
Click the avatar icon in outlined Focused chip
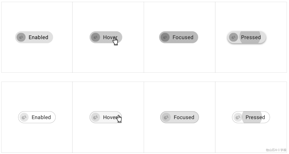(166, 117)
